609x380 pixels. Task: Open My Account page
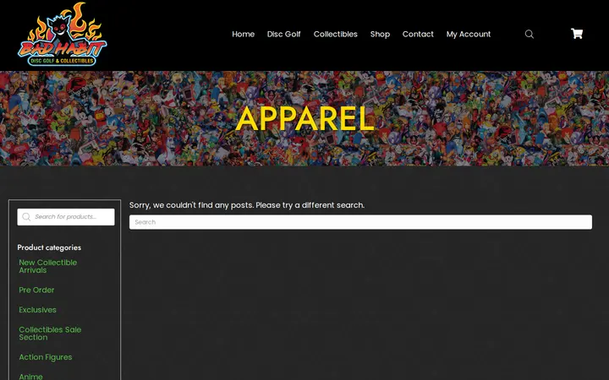coord(469,34)
